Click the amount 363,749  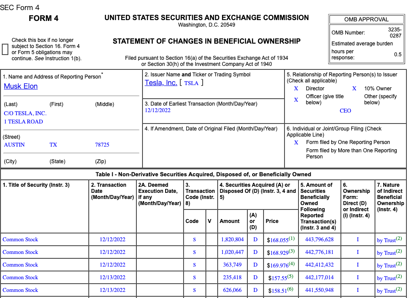pyautogui.click(x=232, y=265)
